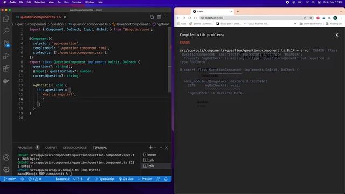
Task: Select the TERMINAL tab
Action: tap(100, 148)
